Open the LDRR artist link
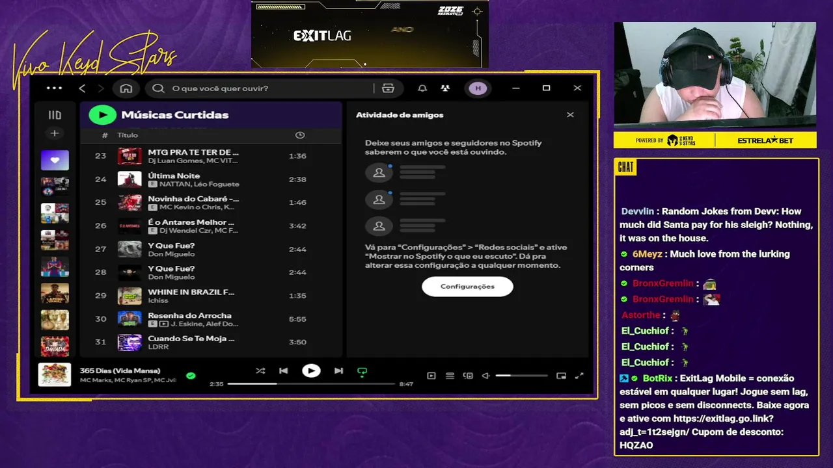The height and width of the screenshot is (468, 833). point(158,347)
